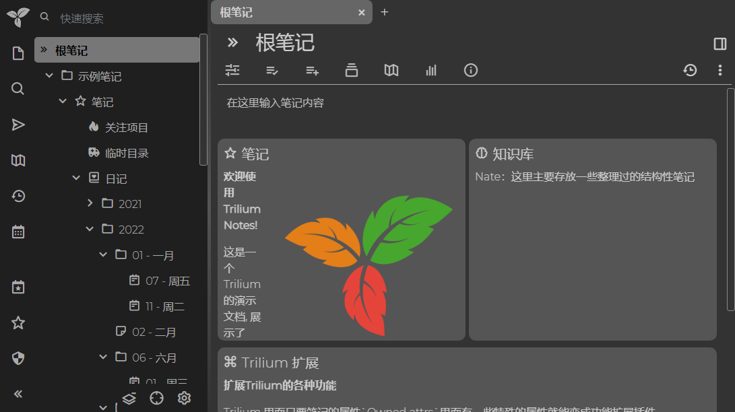Image resolution: width=735 pixels, height=412 pixels.
Task: Open the note info circle ribbon tab
Action: click(x=471, y=70)
